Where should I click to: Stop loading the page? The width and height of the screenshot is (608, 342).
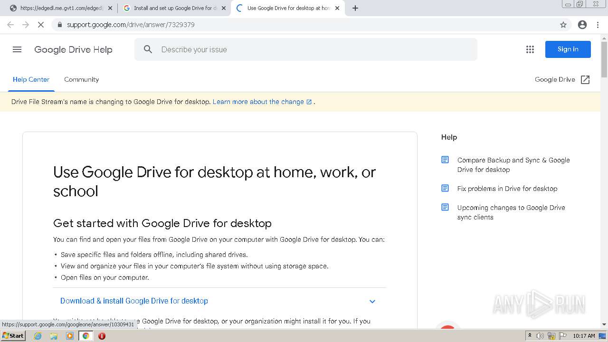[x=41, y=25]
